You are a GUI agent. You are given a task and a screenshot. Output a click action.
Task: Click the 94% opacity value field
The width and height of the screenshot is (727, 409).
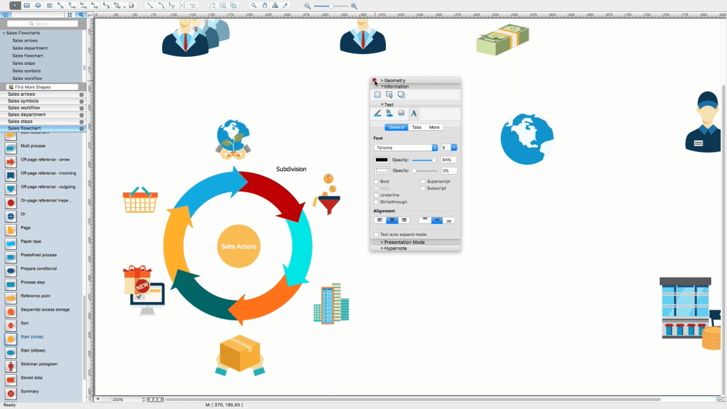[448, 160]
